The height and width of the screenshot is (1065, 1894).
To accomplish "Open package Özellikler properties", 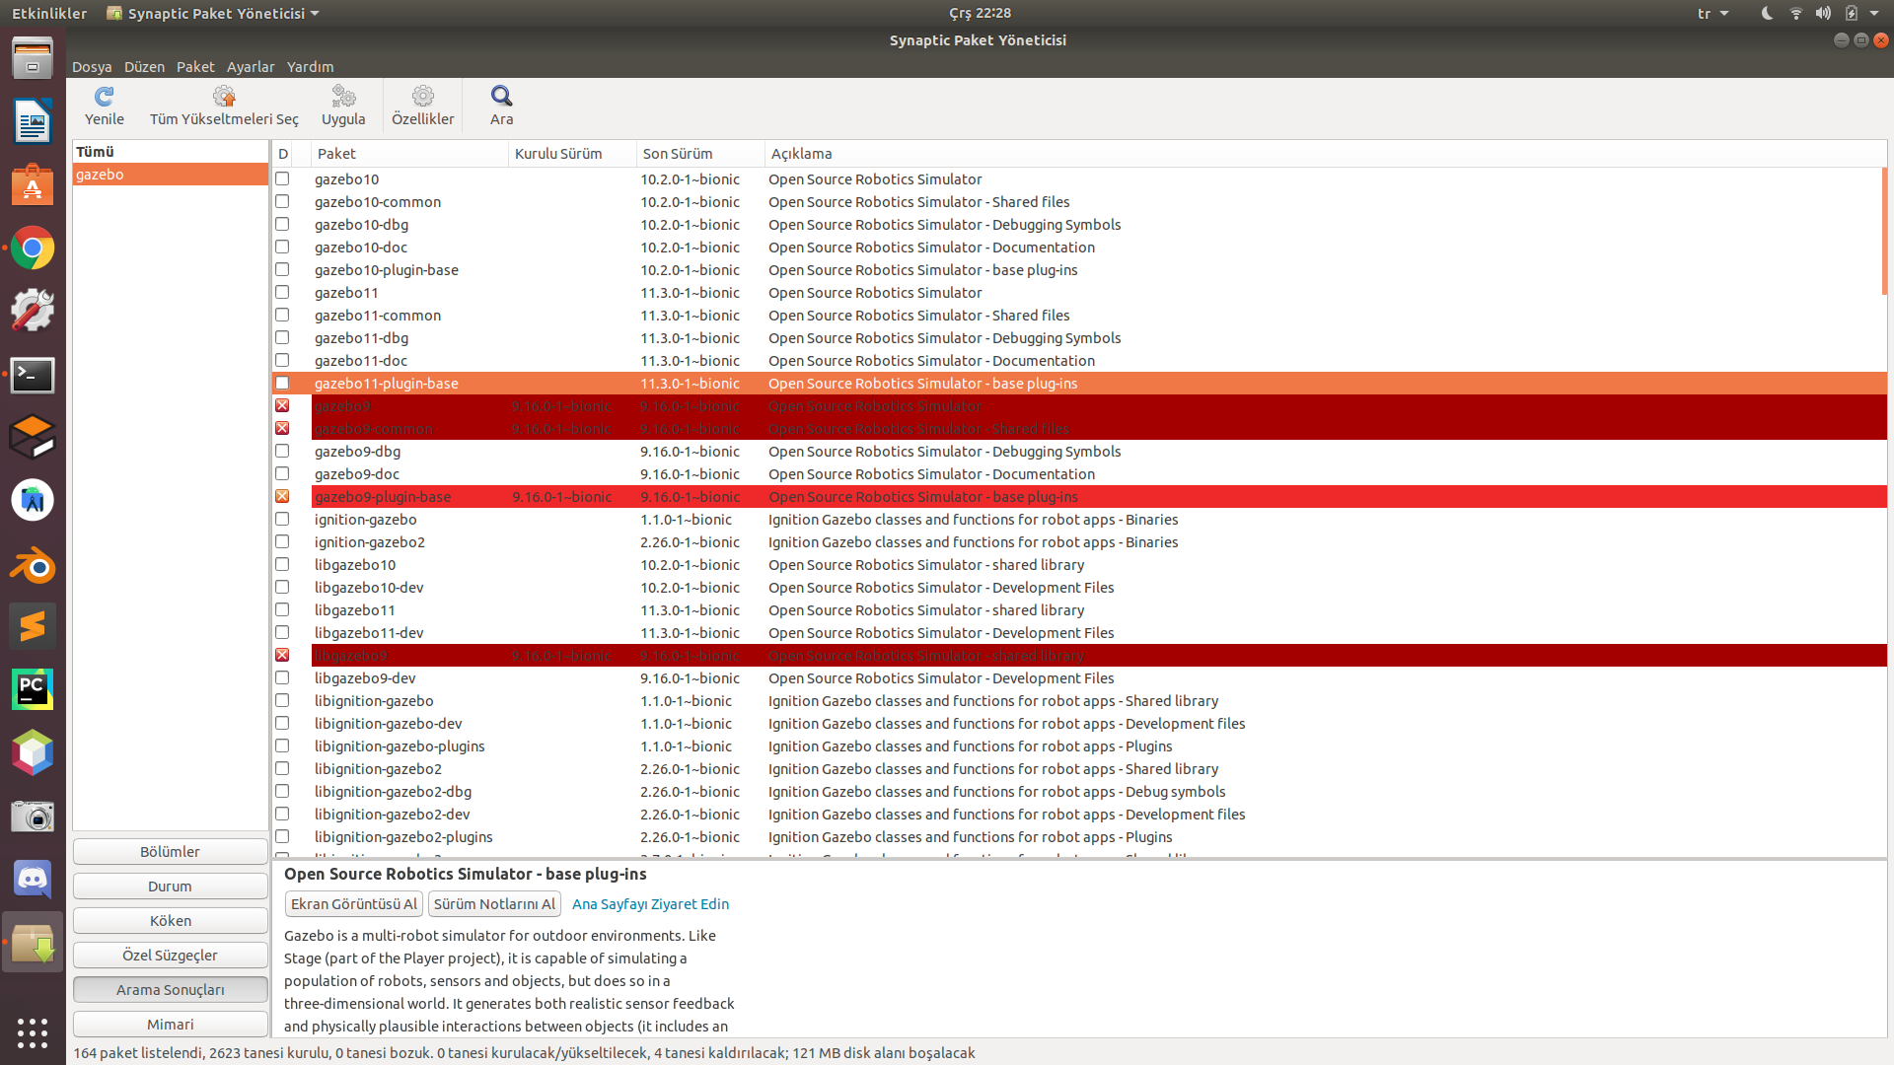I will coord(423,106).
